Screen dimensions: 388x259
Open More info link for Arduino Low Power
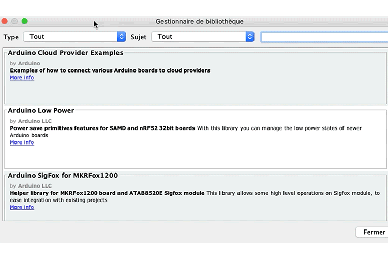tap(22, 142)
